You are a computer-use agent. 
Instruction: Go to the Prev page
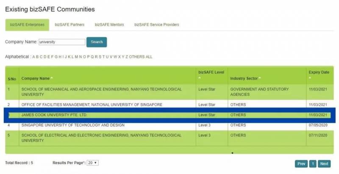[x=301, y=164]
